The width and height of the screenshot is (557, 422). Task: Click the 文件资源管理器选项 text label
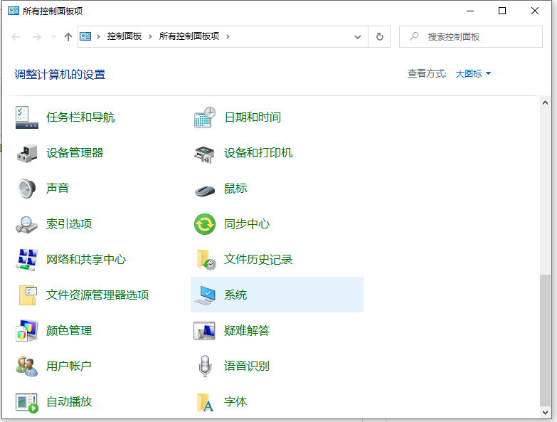pyautogui.click(x=97, y=295)
